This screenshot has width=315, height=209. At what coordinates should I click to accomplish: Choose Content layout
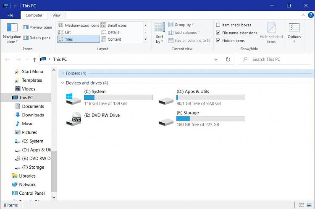[x=111, y=39]
